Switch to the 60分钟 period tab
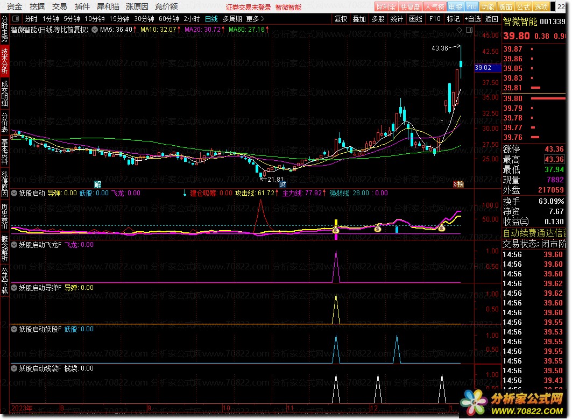The image size is (572, 420). pyautogui.click(x=168, y=19)
